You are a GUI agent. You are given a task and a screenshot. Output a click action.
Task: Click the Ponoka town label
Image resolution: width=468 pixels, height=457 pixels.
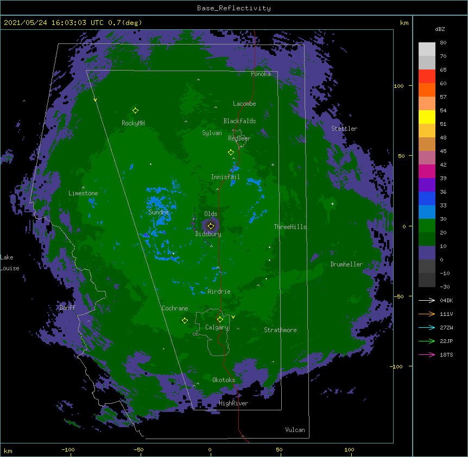(x=261, y=74)
